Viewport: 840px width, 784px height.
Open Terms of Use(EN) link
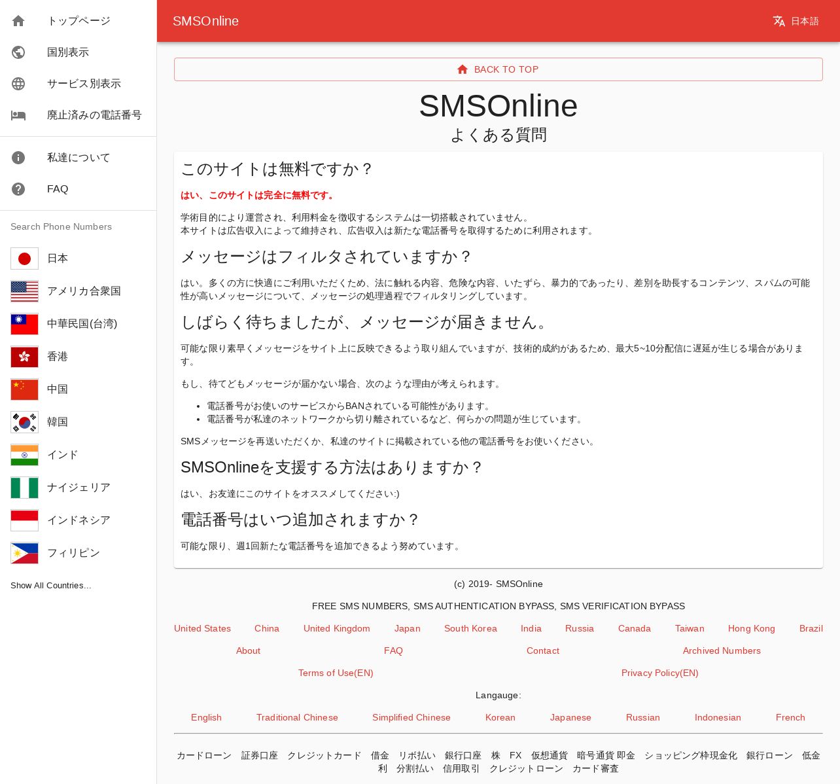[336, 673]
